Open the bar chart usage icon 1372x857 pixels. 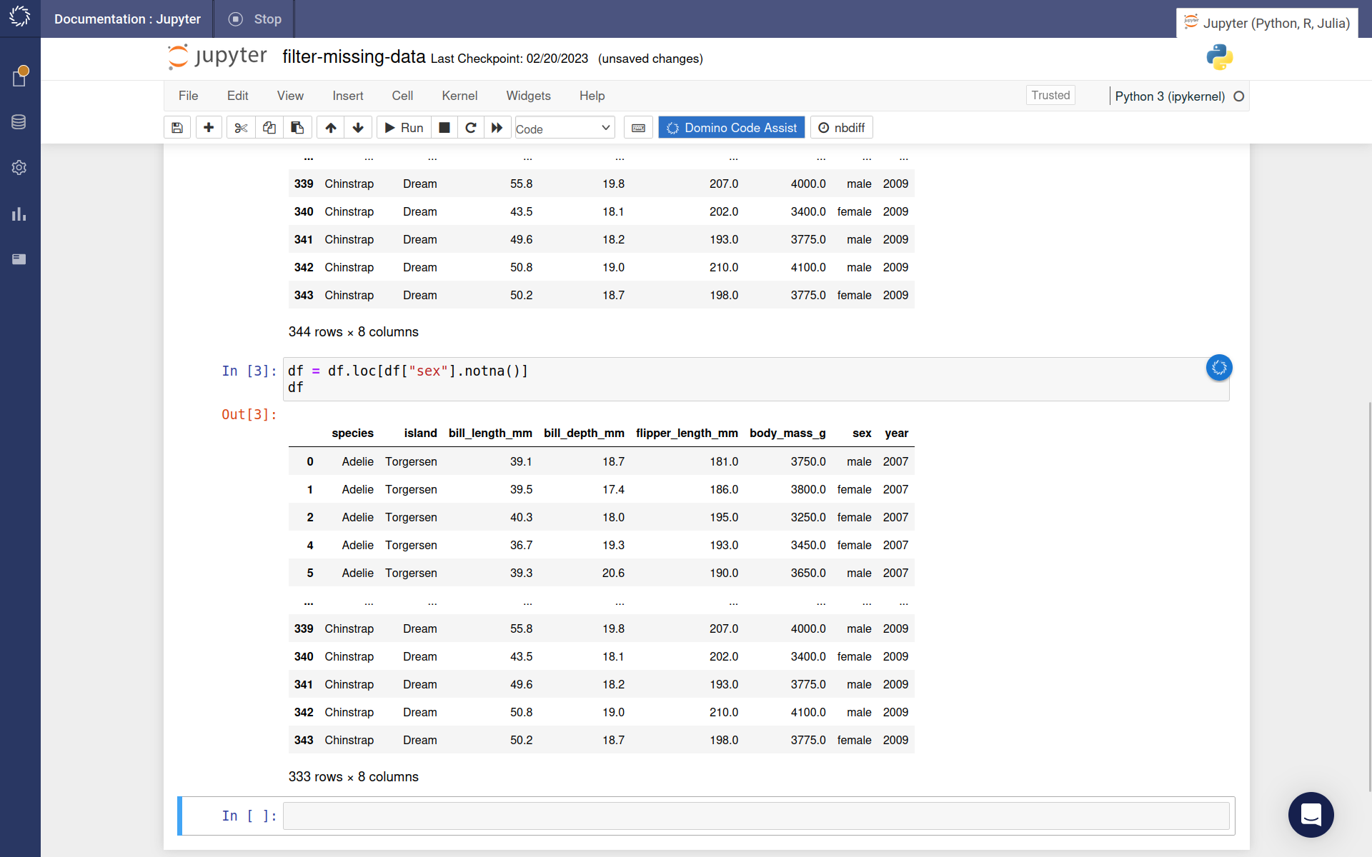[19, 214]
